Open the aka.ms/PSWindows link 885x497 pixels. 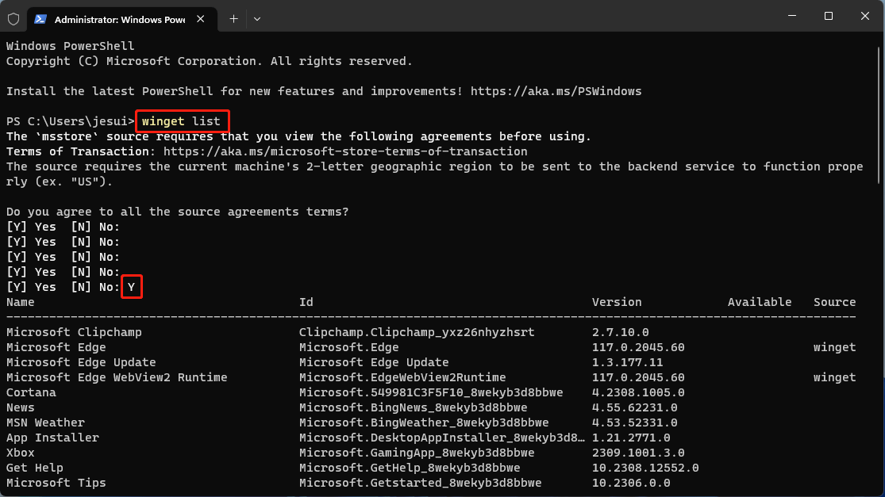556,91
